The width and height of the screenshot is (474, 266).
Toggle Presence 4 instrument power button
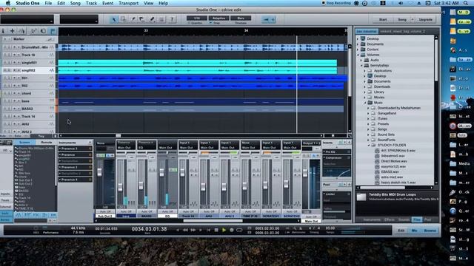(x=90, y=180)
